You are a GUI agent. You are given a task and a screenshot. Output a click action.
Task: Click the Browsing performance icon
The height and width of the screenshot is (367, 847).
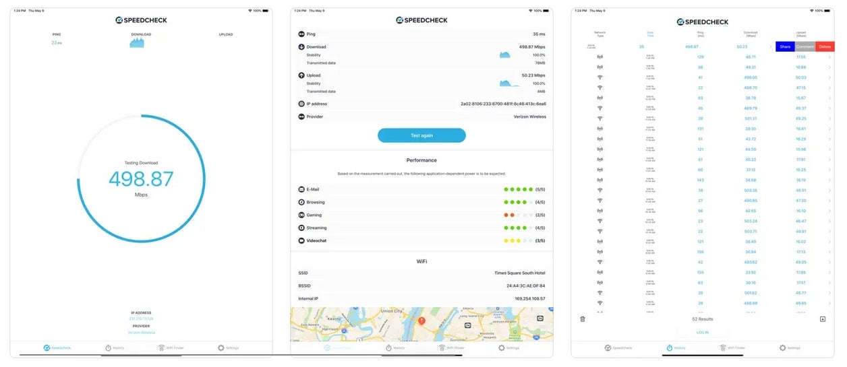click(x=301, y=202)
